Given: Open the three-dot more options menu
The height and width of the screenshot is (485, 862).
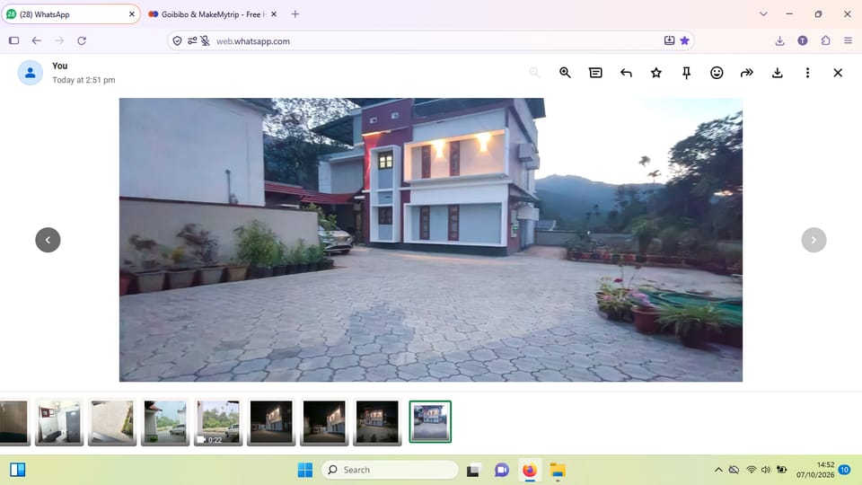Looking at the screenshot, I should point(807,73).
